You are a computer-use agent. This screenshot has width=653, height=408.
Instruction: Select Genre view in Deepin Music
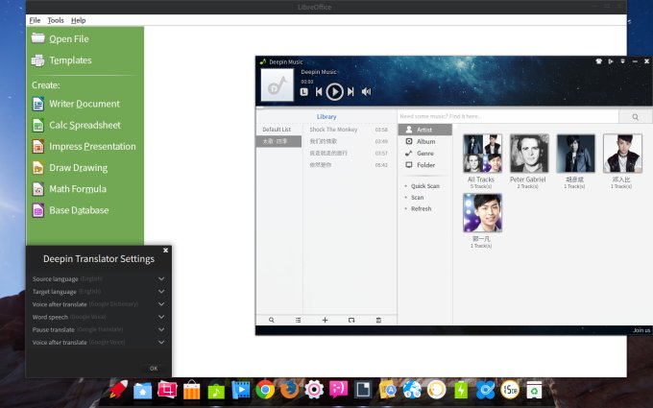click(424, 154)
